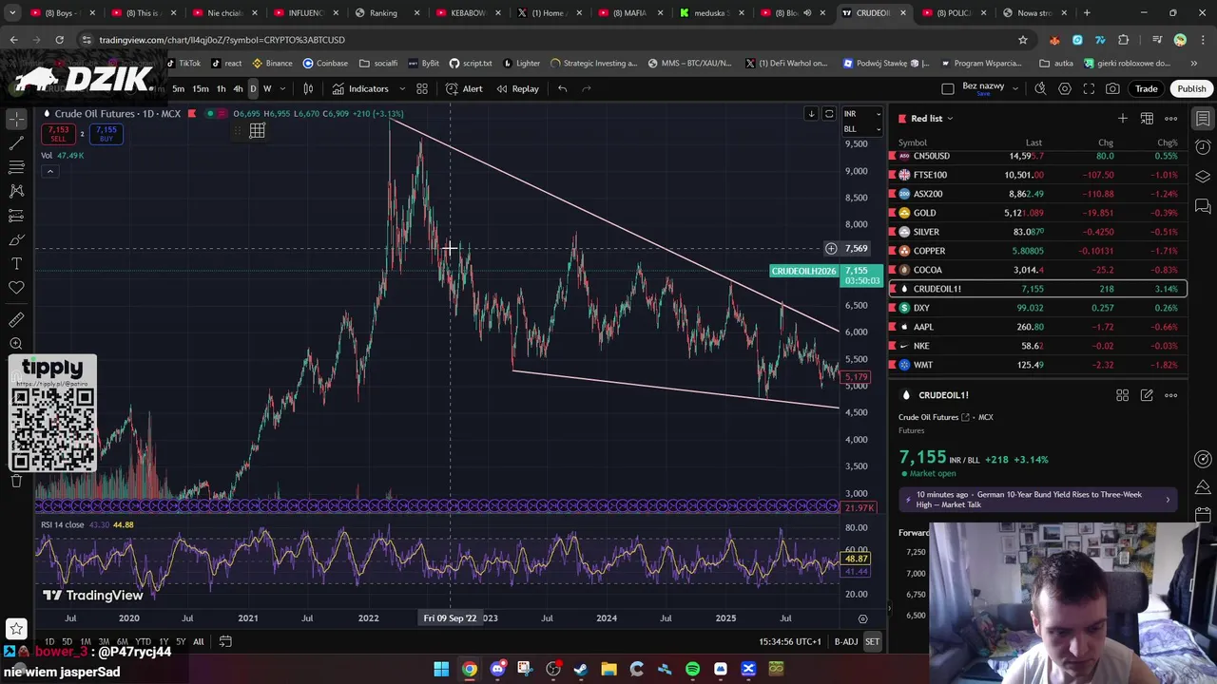The image size is (1217, 684).
Task: Open the Fibonacci retracement tools
Action: coord(16,167)
